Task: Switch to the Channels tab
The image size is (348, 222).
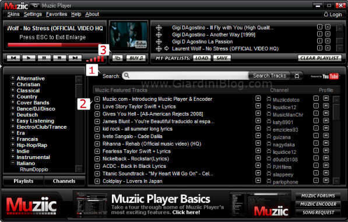Action: point(64,181)
